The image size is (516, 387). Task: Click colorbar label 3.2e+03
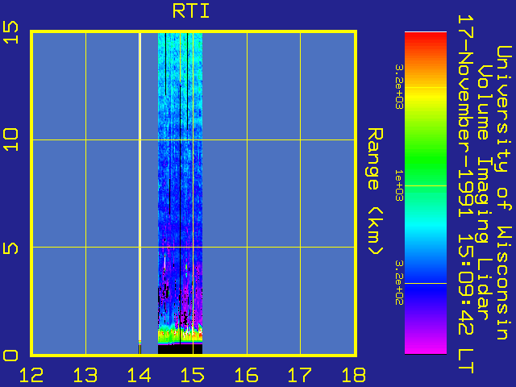pyautogui.click(x=399, y=86)
